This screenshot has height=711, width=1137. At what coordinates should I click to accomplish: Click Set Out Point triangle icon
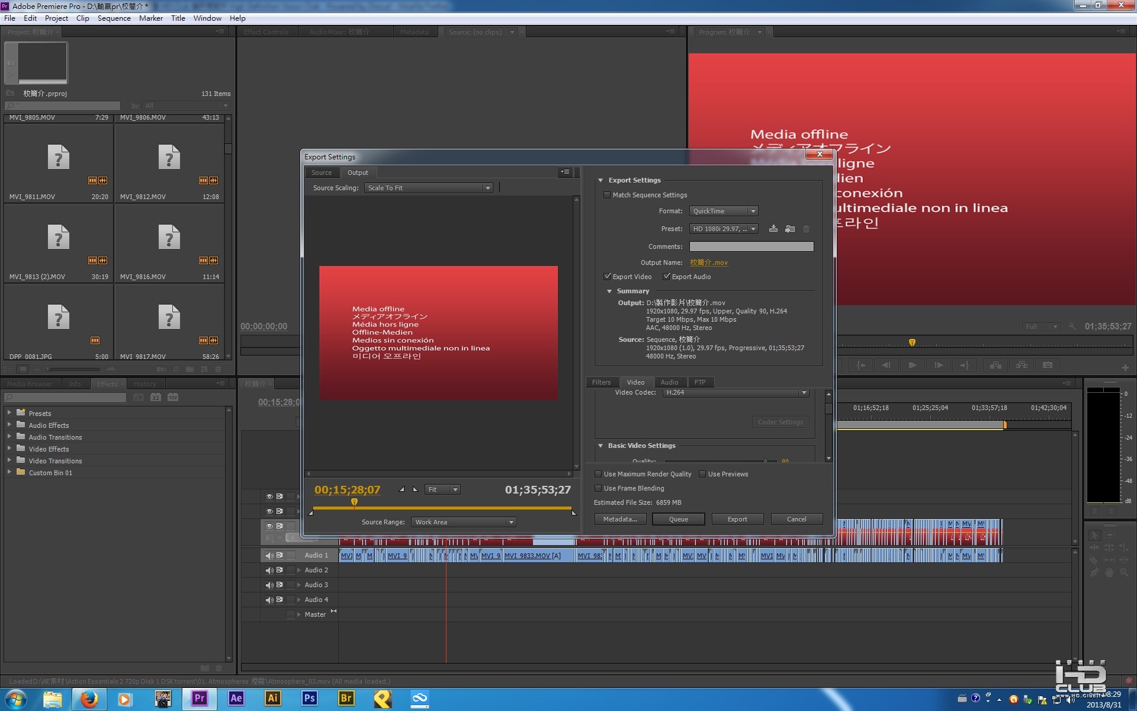[x=415, y=489]
